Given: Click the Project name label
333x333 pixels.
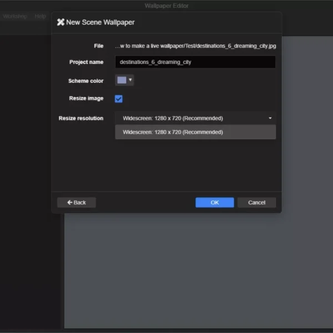Looking at the screenshot, I should point(86,62).
